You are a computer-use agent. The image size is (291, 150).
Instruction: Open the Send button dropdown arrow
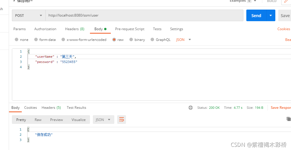271,15
